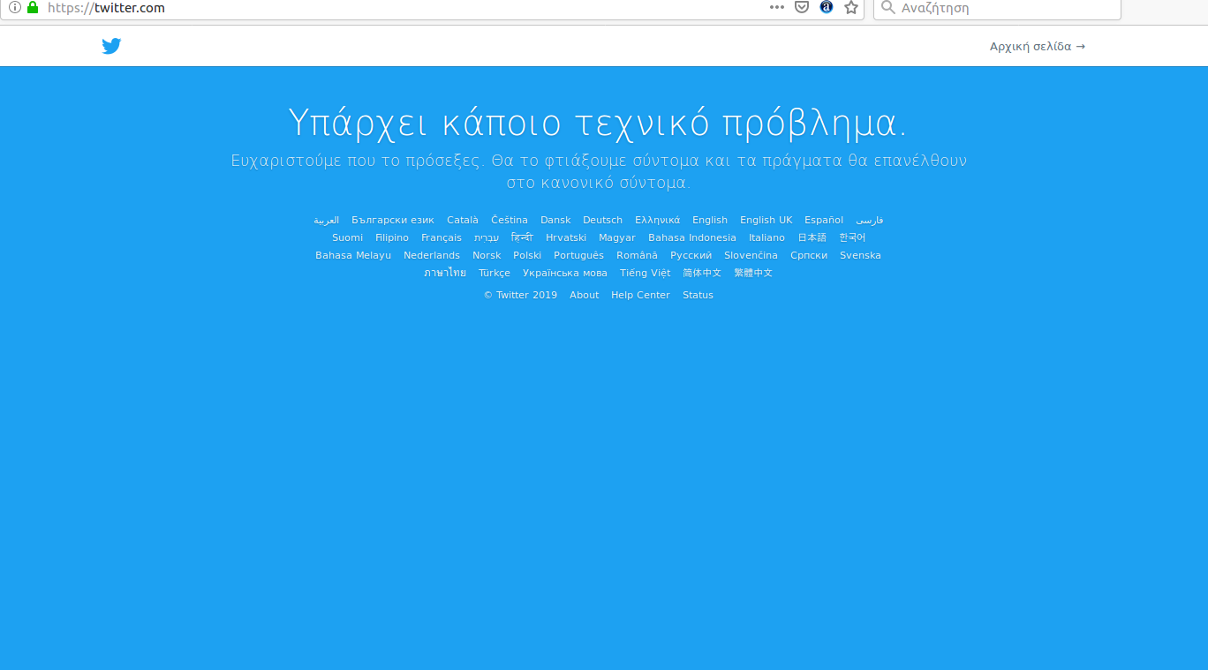Save page to Pocket icon
The width and height of the screenshot is (1208, 670).
[802, 8]
